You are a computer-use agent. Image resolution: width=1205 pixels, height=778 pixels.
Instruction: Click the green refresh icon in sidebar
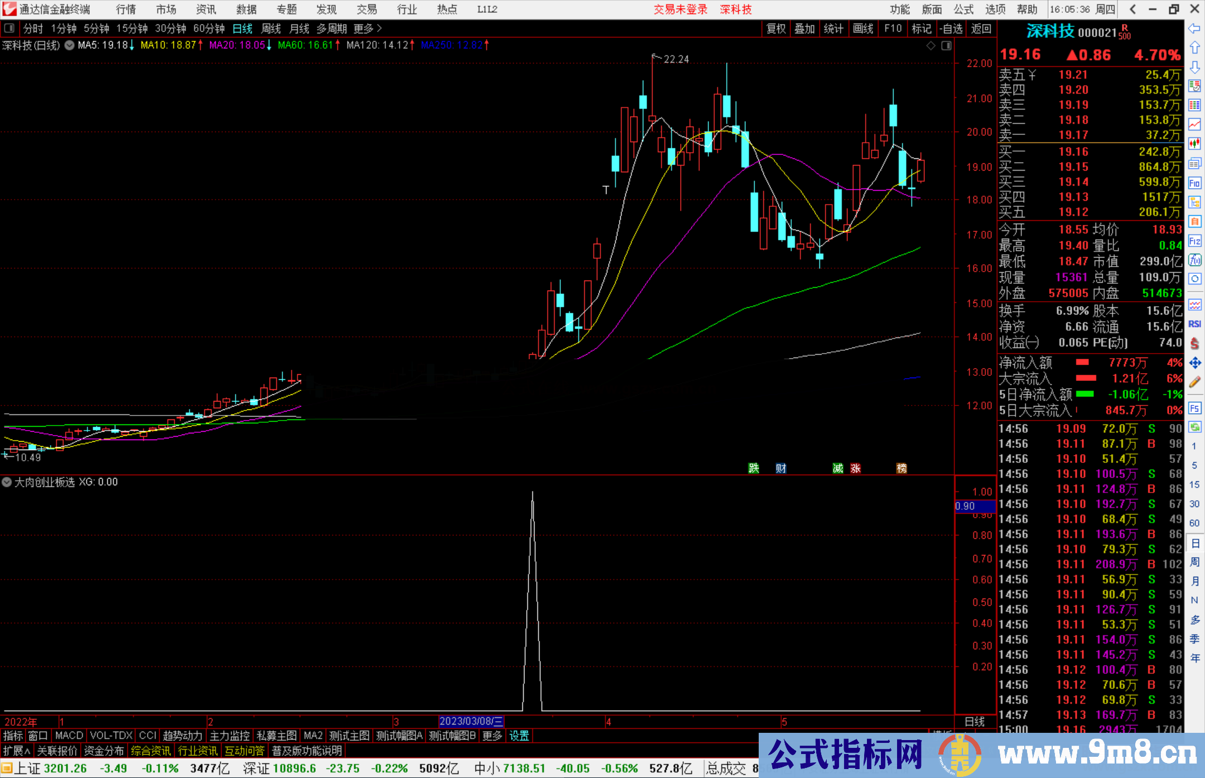(x=1194, y=427)
